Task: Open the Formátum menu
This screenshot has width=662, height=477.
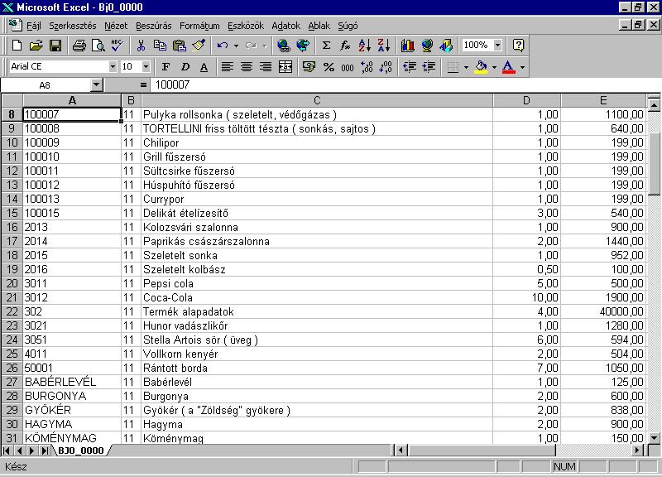Action: (199, 26)
